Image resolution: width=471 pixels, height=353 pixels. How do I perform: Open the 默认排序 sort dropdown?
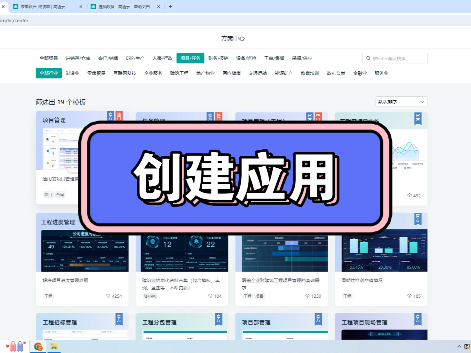point(401,102)
